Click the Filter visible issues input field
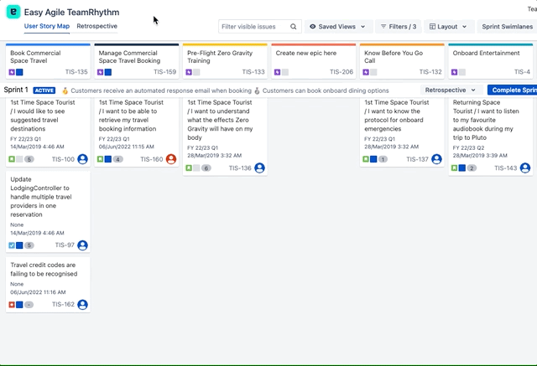The height and width of the screenshot is (366, 537). click(x=252, y=27)
